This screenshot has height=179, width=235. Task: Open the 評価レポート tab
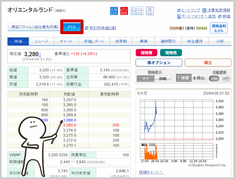pos(94,41)
